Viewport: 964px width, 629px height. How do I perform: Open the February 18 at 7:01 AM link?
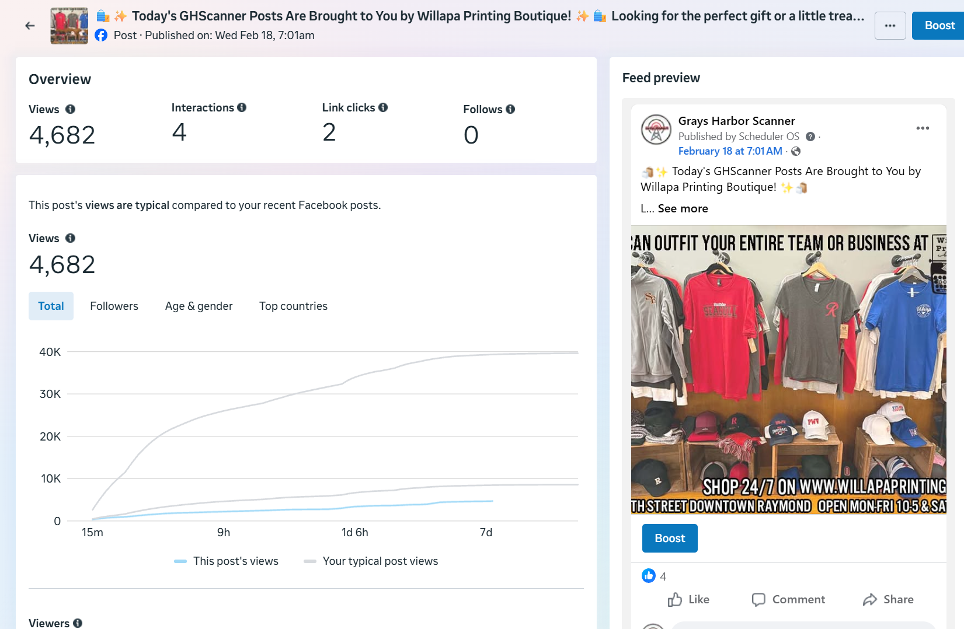pos(730,151)
